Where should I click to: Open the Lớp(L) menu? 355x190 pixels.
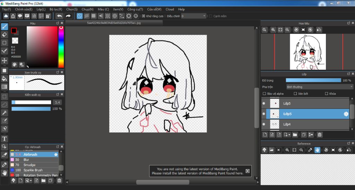41,9
